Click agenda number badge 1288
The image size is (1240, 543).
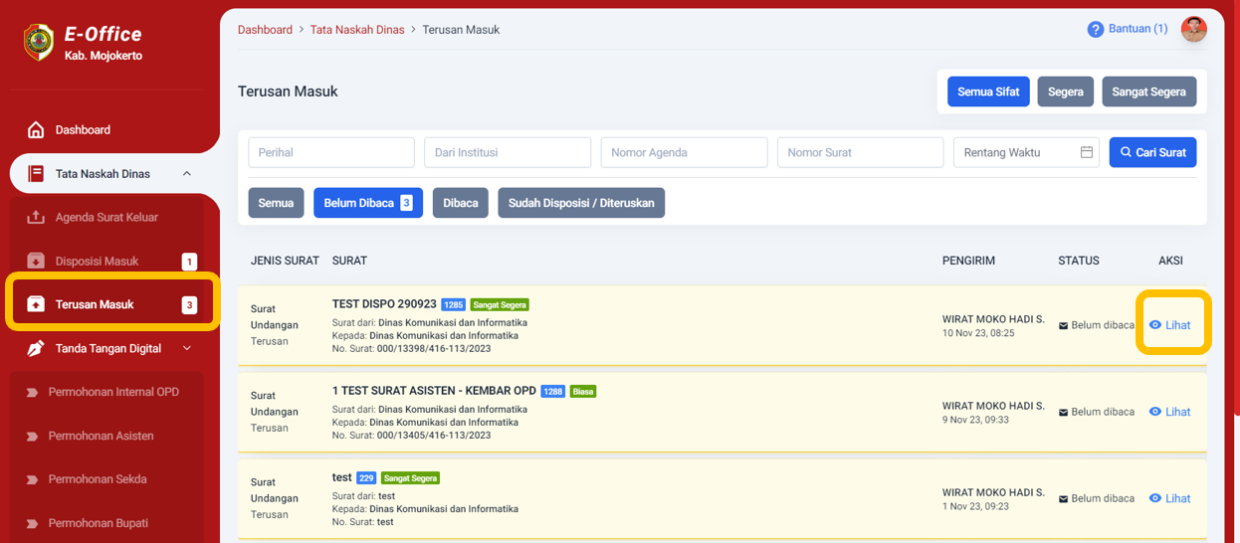[x=553, y=392]
